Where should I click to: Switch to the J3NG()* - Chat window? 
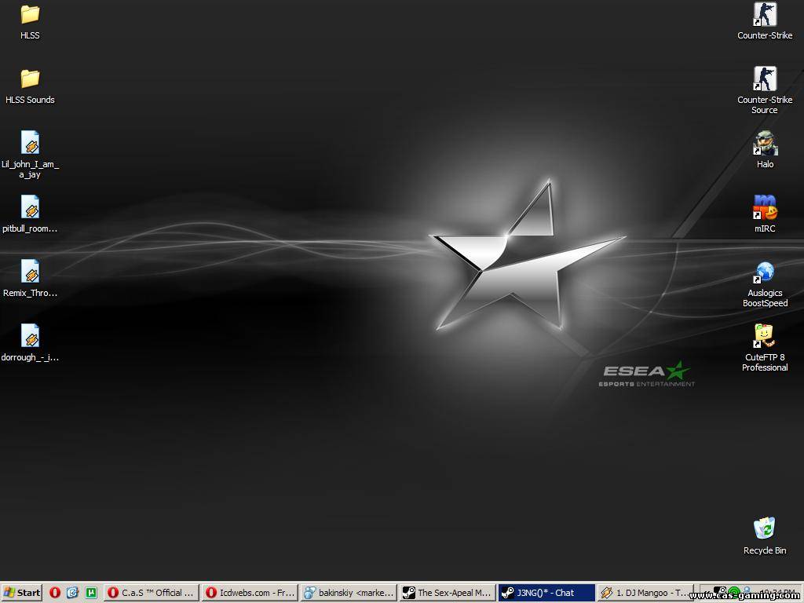546,593
